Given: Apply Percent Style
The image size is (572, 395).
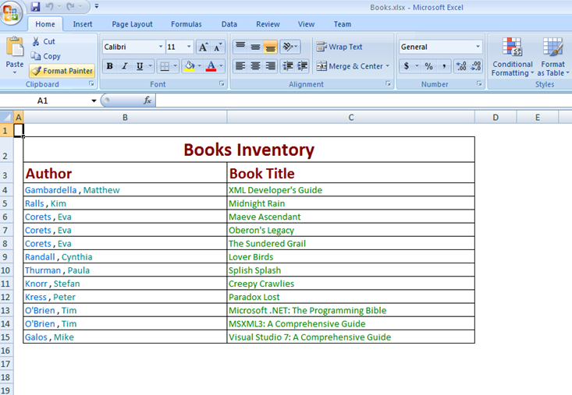Looking at the screenshot, I should pos(429,66).
